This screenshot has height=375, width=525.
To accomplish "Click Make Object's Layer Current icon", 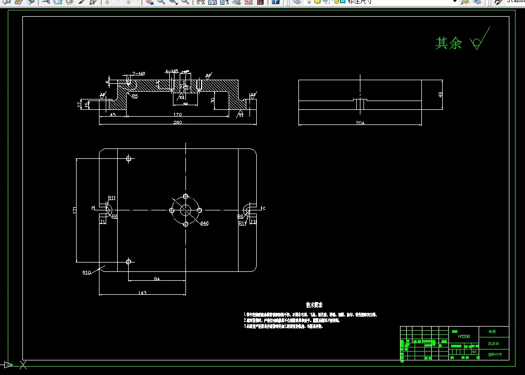I will tap(465, 2).
